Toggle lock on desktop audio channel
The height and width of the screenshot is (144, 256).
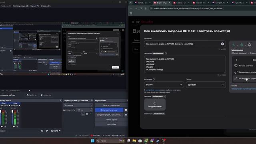point(5,126)
